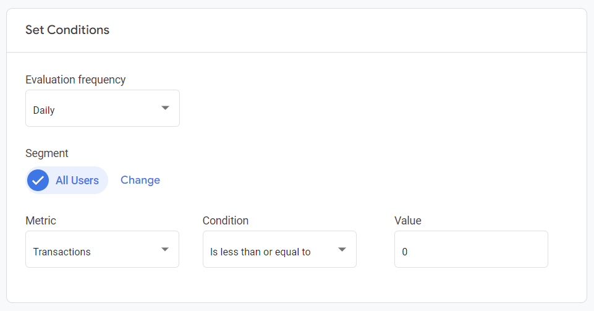Screen dimensions: 594x311
Task: Focus the Value input field
Action: click(x=471, y=250)
